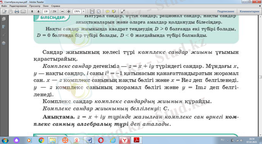Zoom out using the minus button
Image resolution: width=262 pixels, height=144 pixels.
(x=63, y=11)
